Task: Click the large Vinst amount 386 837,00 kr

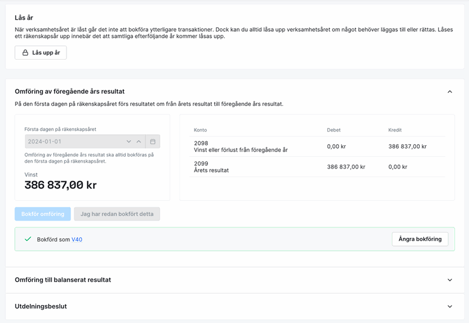Action: pyautogui.click(x=60, y=185)
